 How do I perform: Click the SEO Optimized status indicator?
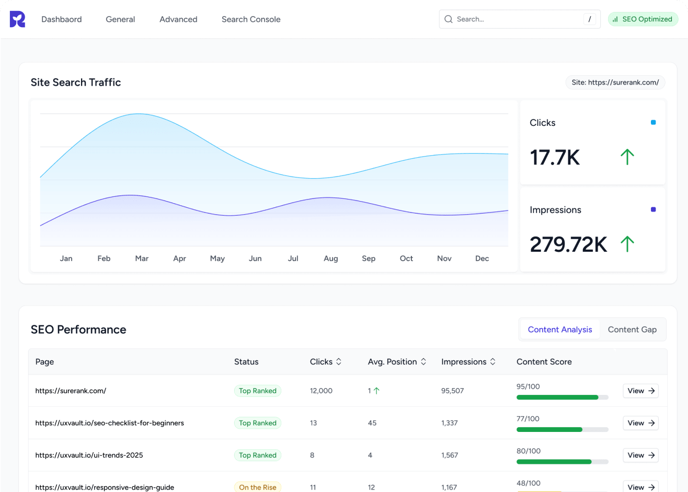[x=643, y=19]
